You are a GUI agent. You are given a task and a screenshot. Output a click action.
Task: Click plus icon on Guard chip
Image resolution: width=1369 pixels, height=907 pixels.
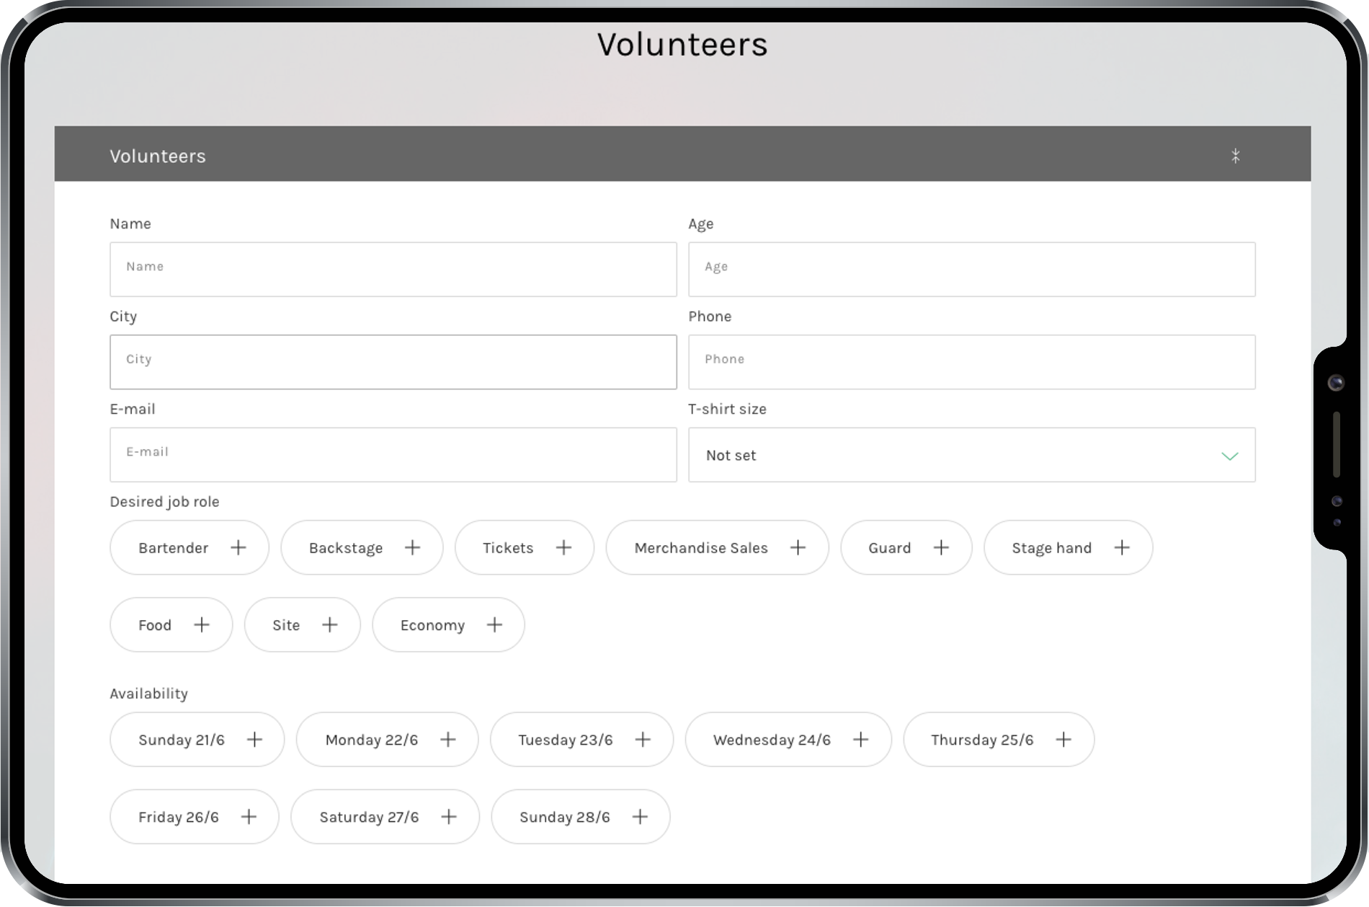pyautogui.click(x=941, y=548)
